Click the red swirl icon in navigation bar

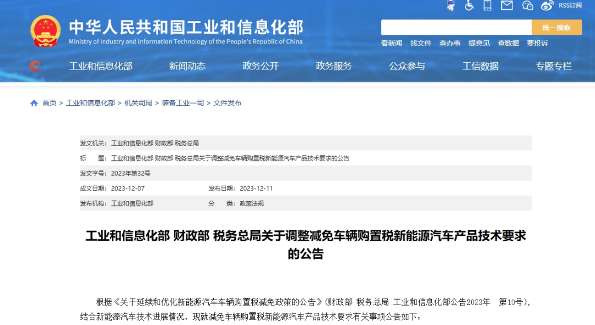click(35, 66)
